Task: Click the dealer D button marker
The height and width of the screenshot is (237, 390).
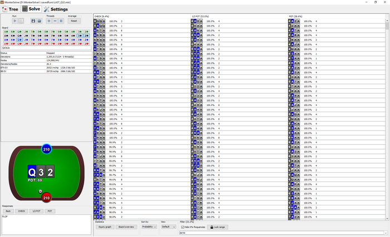Action: (x=40, y=191)
